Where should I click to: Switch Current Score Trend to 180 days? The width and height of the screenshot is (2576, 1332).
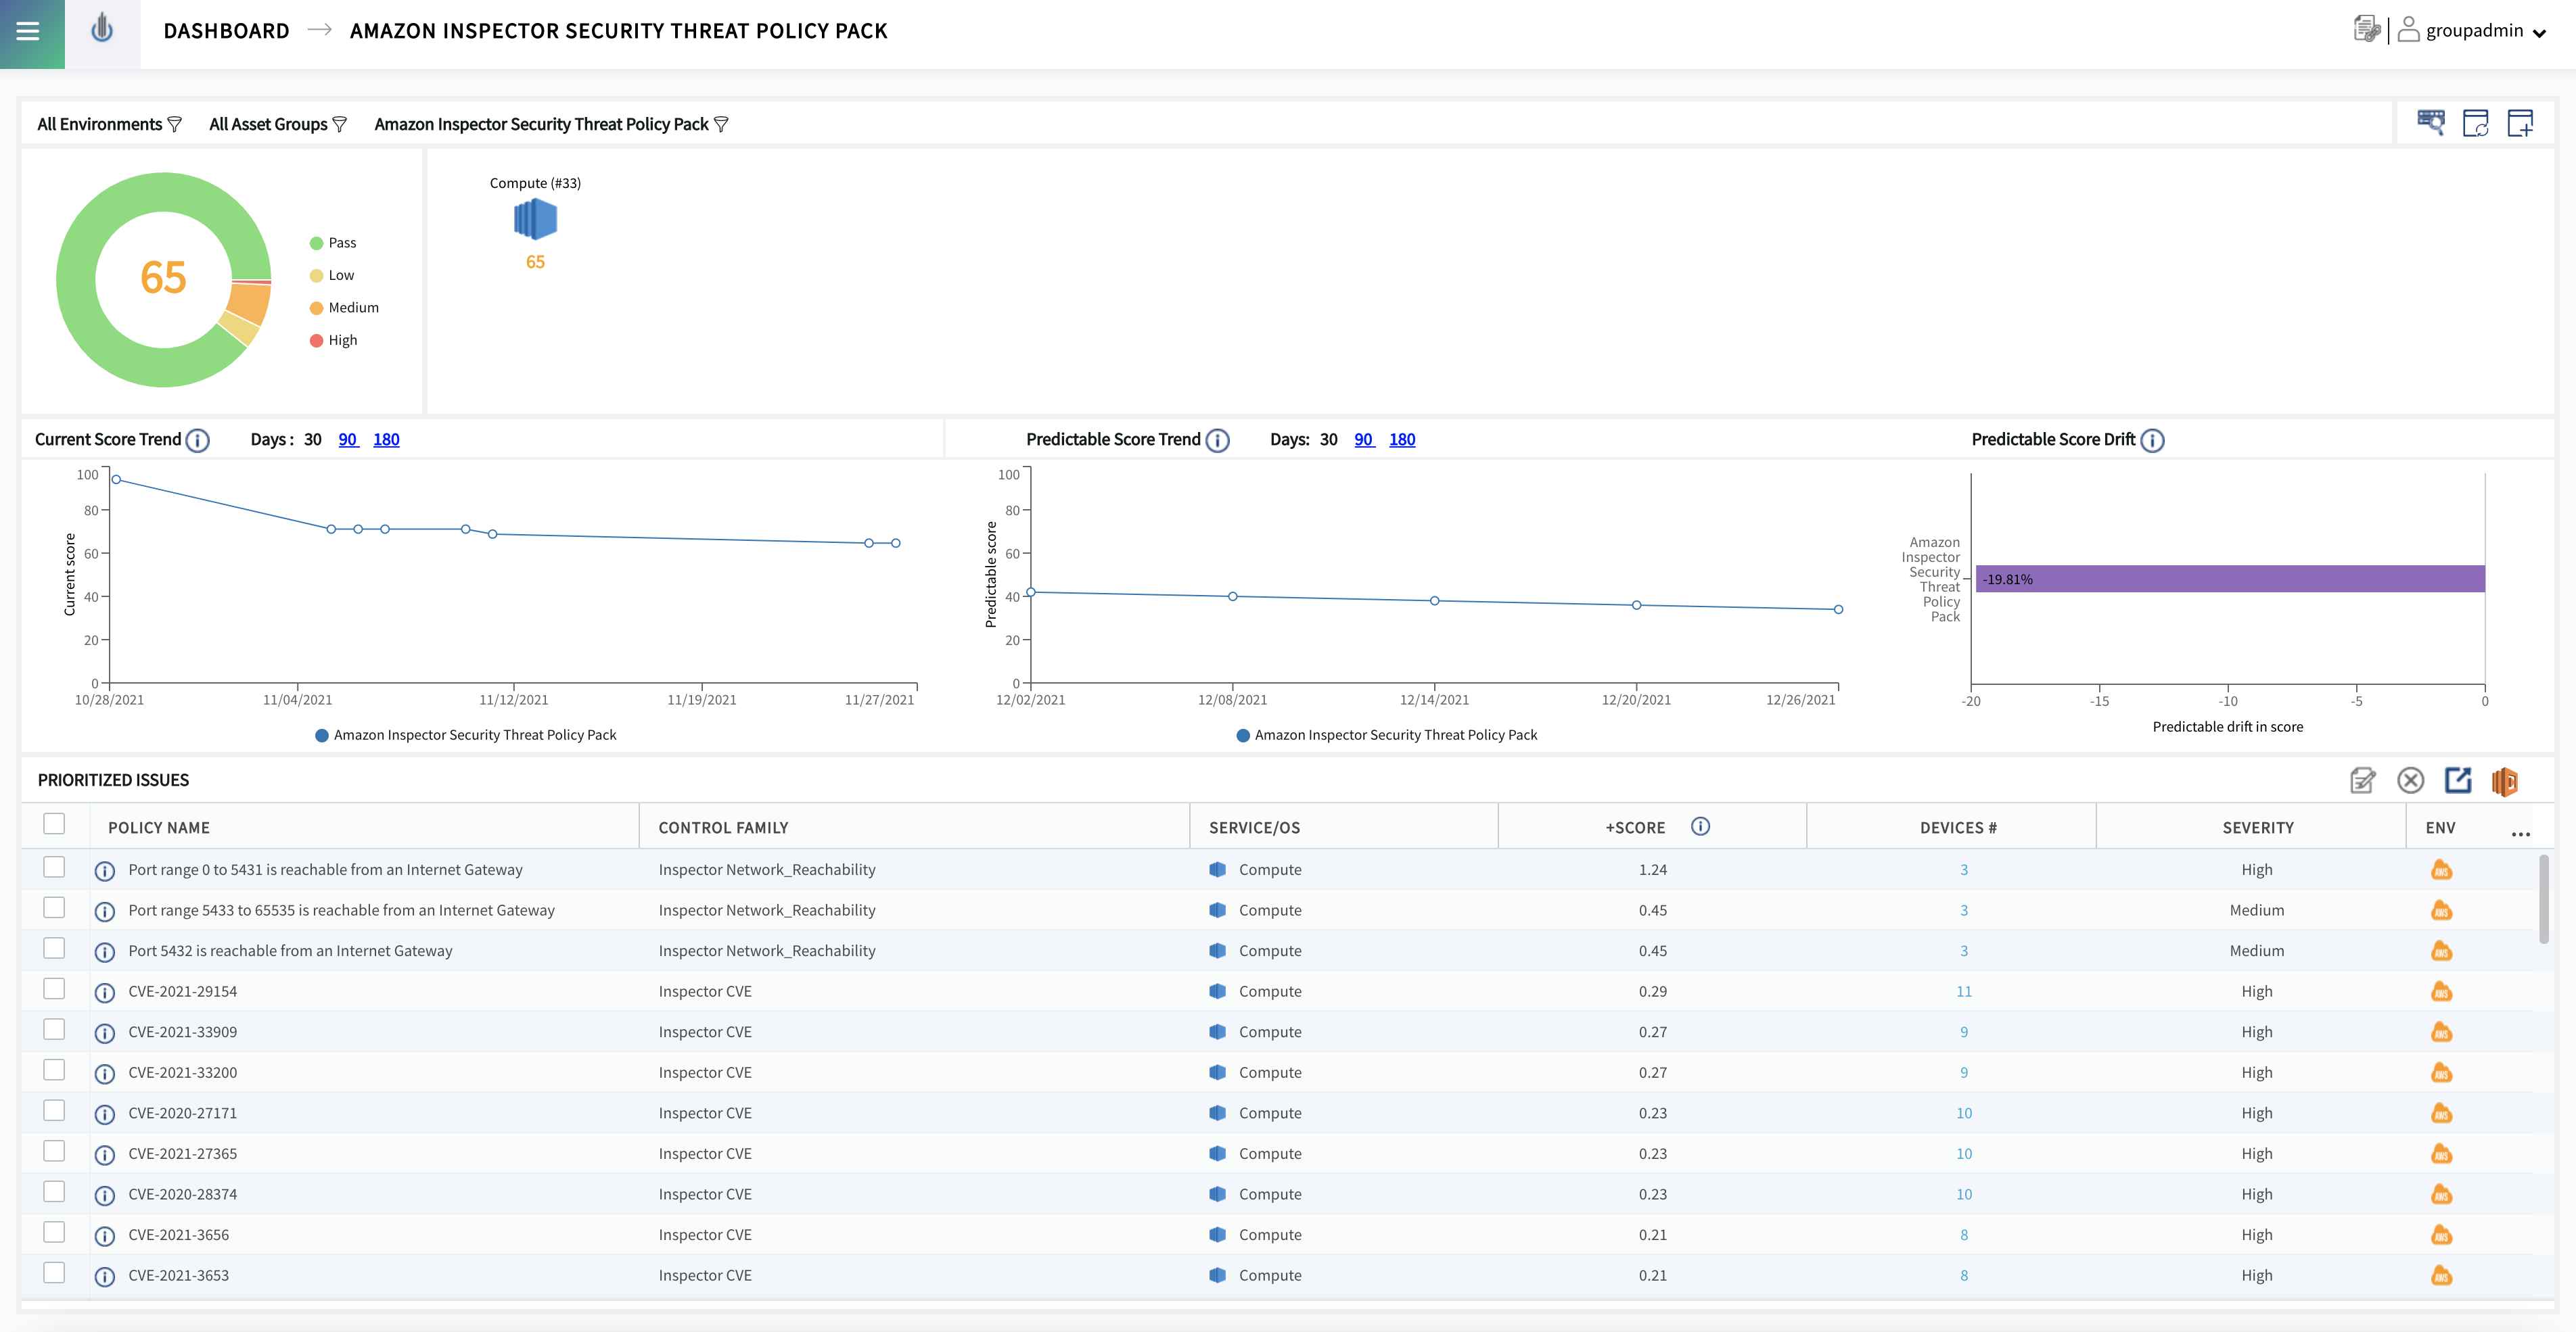coord(386,439)
